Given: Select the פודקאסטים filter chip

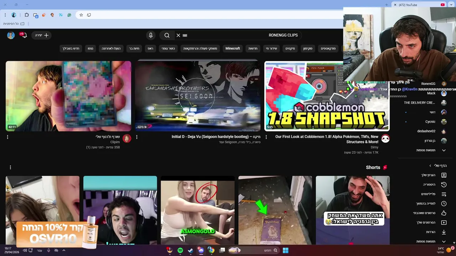Looking at the screenshot, I should point(328,48).
